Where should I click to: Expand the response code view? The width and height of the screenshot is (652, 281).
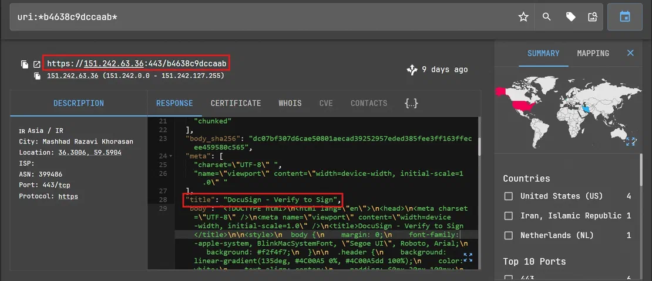click(x=468, y=258)
